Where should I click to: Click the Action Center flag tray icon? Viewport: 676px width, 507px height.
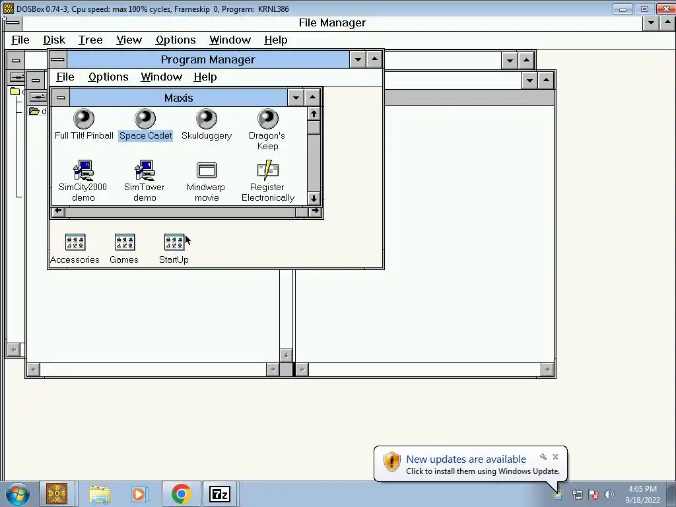pyautogui.click(x=593, y=494)
